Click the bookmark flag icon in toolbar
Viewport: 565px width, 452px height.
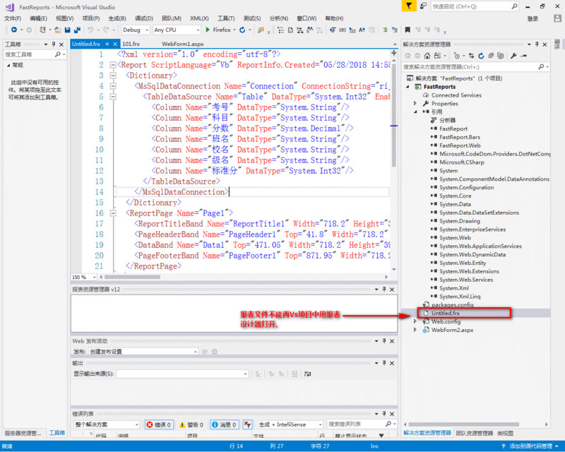408,30
